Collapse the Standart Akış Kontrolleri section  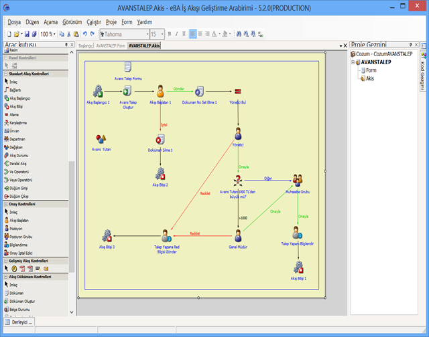pyautogui.click(x=6, y=74)
